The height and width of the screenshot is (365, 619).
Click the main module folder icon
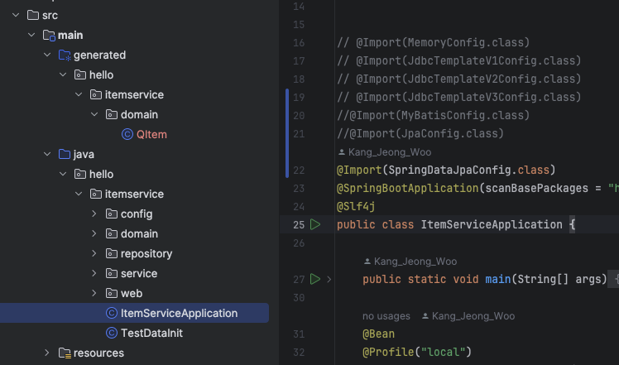coord(49,35)
